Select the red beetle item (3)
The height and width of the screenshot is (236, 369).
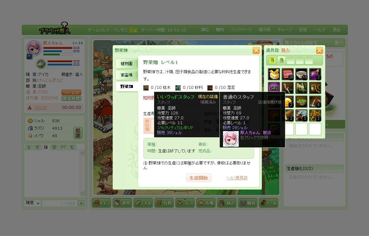301,115
